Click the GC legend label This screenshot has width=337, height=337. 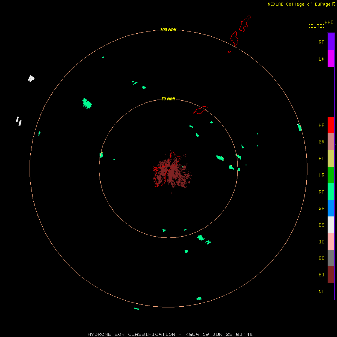coord(321,258)
